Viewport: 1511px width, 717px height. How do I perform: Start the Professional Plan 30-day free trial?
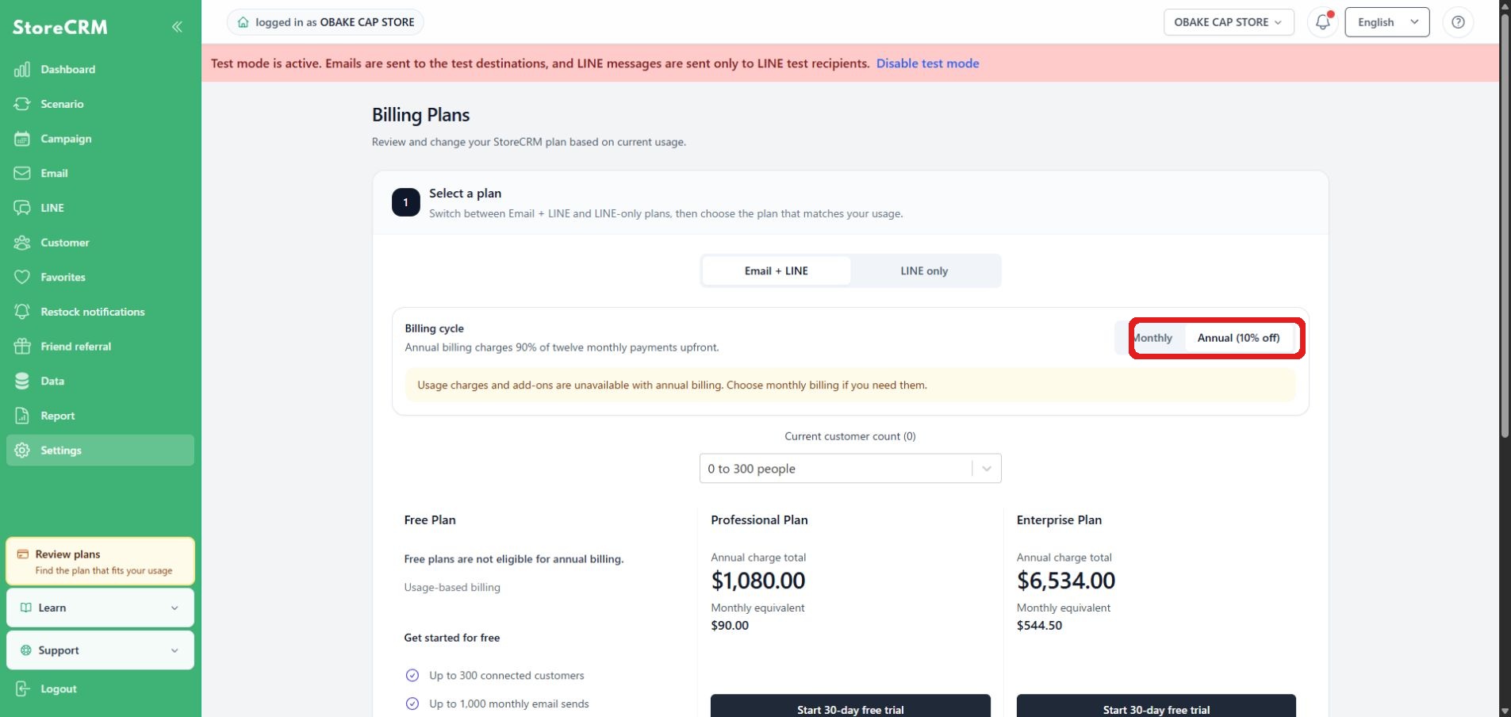coord(850,707)
